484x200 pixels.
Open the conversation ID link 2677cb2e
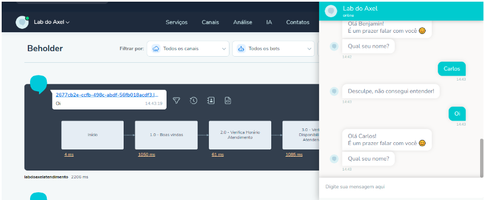(x=107, y=95)
